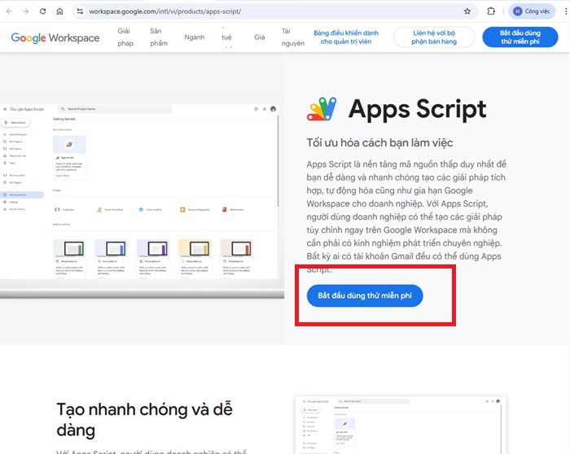Screen dimensions: 570x454
Task: Bookmark this page with the star icon
Action: [467, 11]
